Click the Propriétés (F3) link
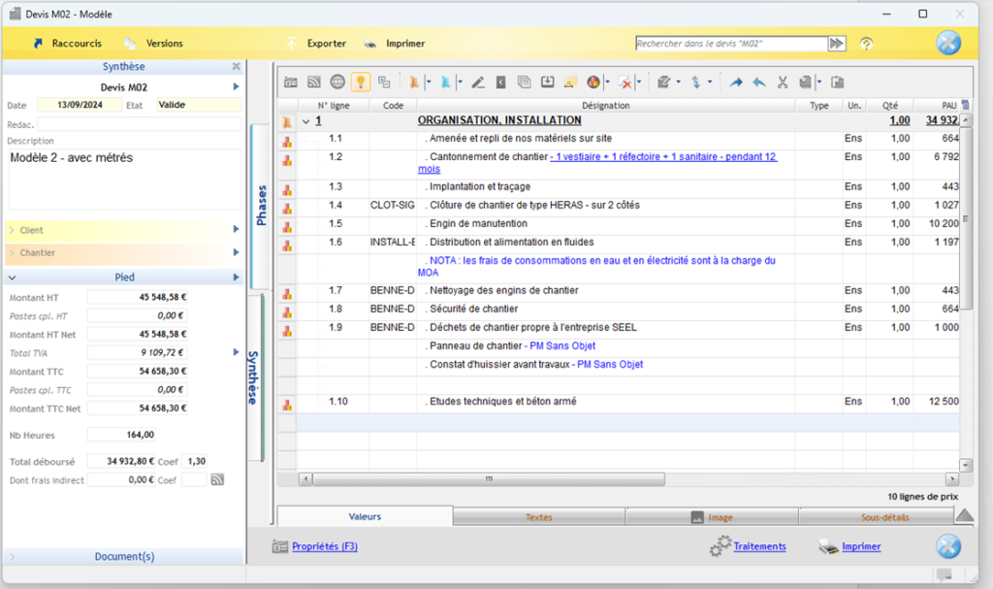The width and height of the screenshot is (993, 589). (x=325, y=547)
